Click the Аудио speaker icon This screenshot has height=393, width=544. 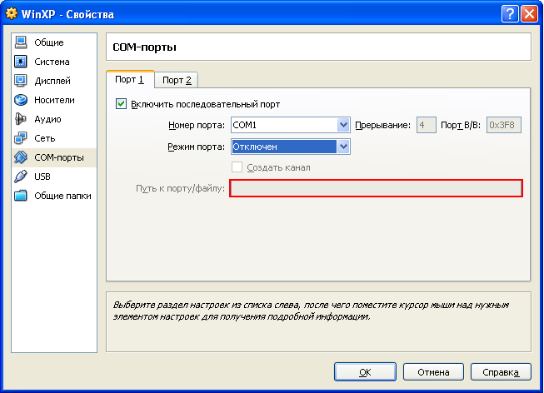[21, 119]
